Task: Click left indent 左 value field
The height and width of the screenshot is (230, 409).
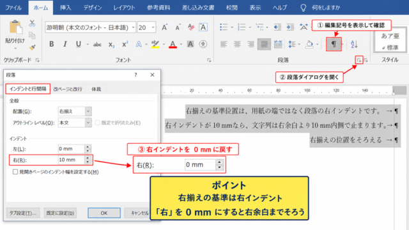Action: 71,149
